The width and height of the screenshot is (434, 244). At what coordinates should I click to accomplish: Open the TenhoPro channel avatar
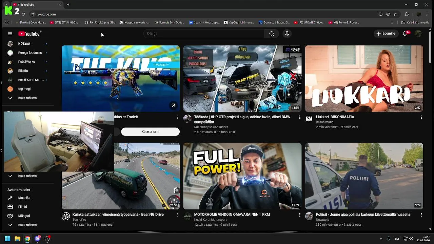tap(65, 216)
